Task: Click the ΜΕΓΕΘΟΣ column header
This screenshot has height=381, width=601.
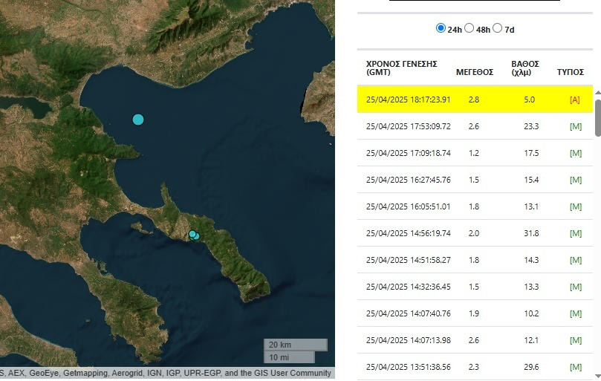Action: [475, 72]
